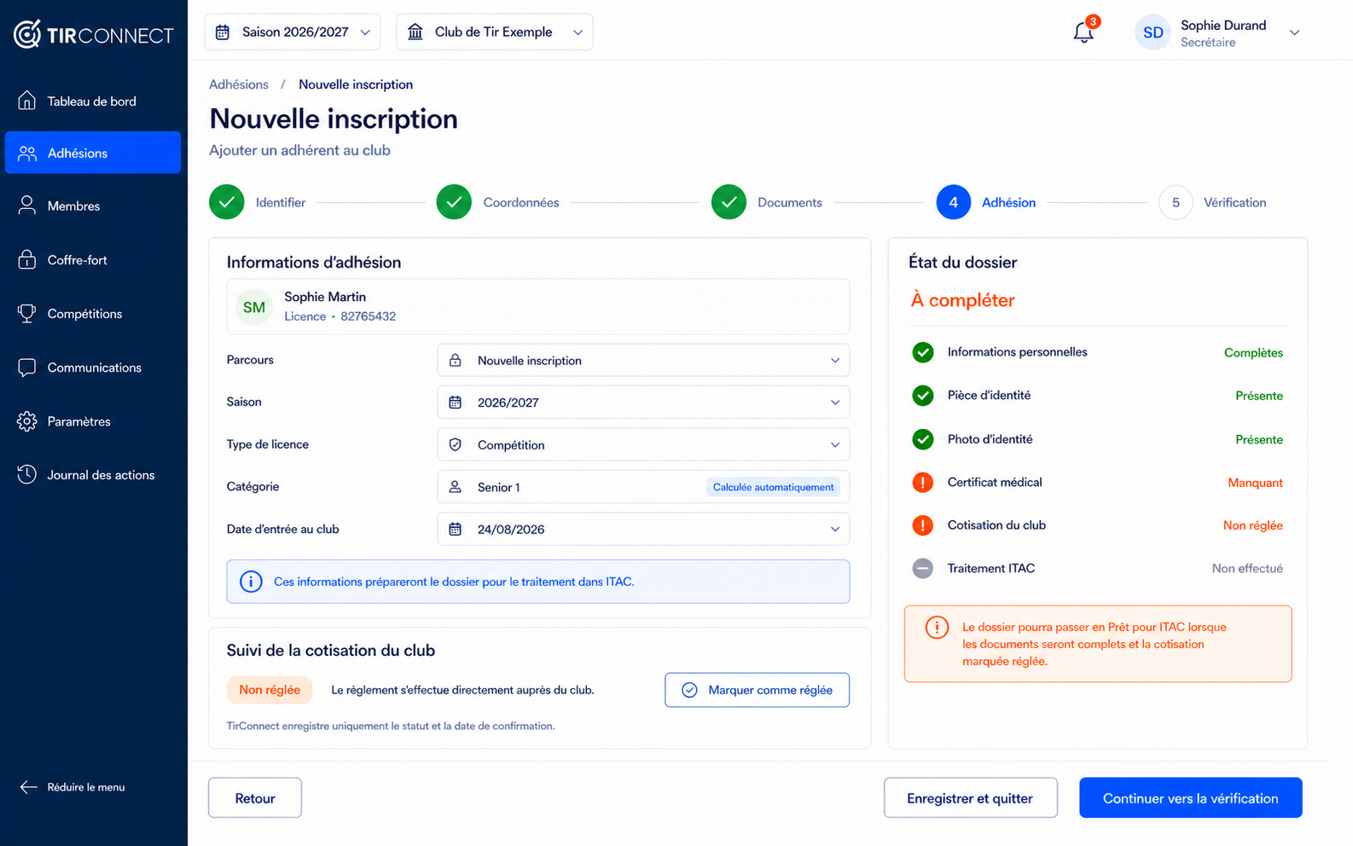Click the Catégorie field Senior 1
Image resolution: width=1353 pixels, height=846 pixels.
coord(643,487)
